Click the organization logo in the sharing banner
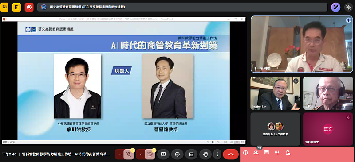The image size is (355, 162). 43,7
